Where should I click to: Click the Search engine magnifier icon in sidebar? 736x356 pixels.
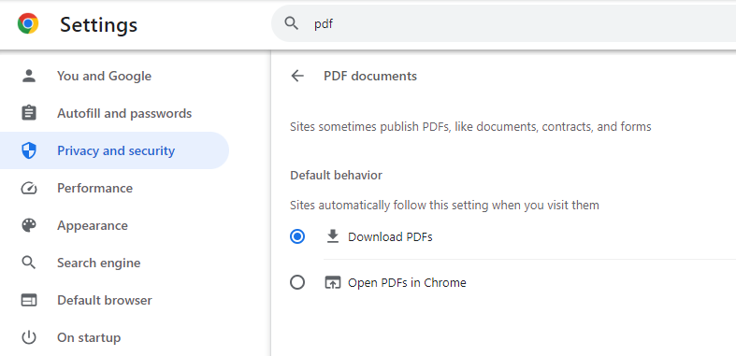coord(29,263)
